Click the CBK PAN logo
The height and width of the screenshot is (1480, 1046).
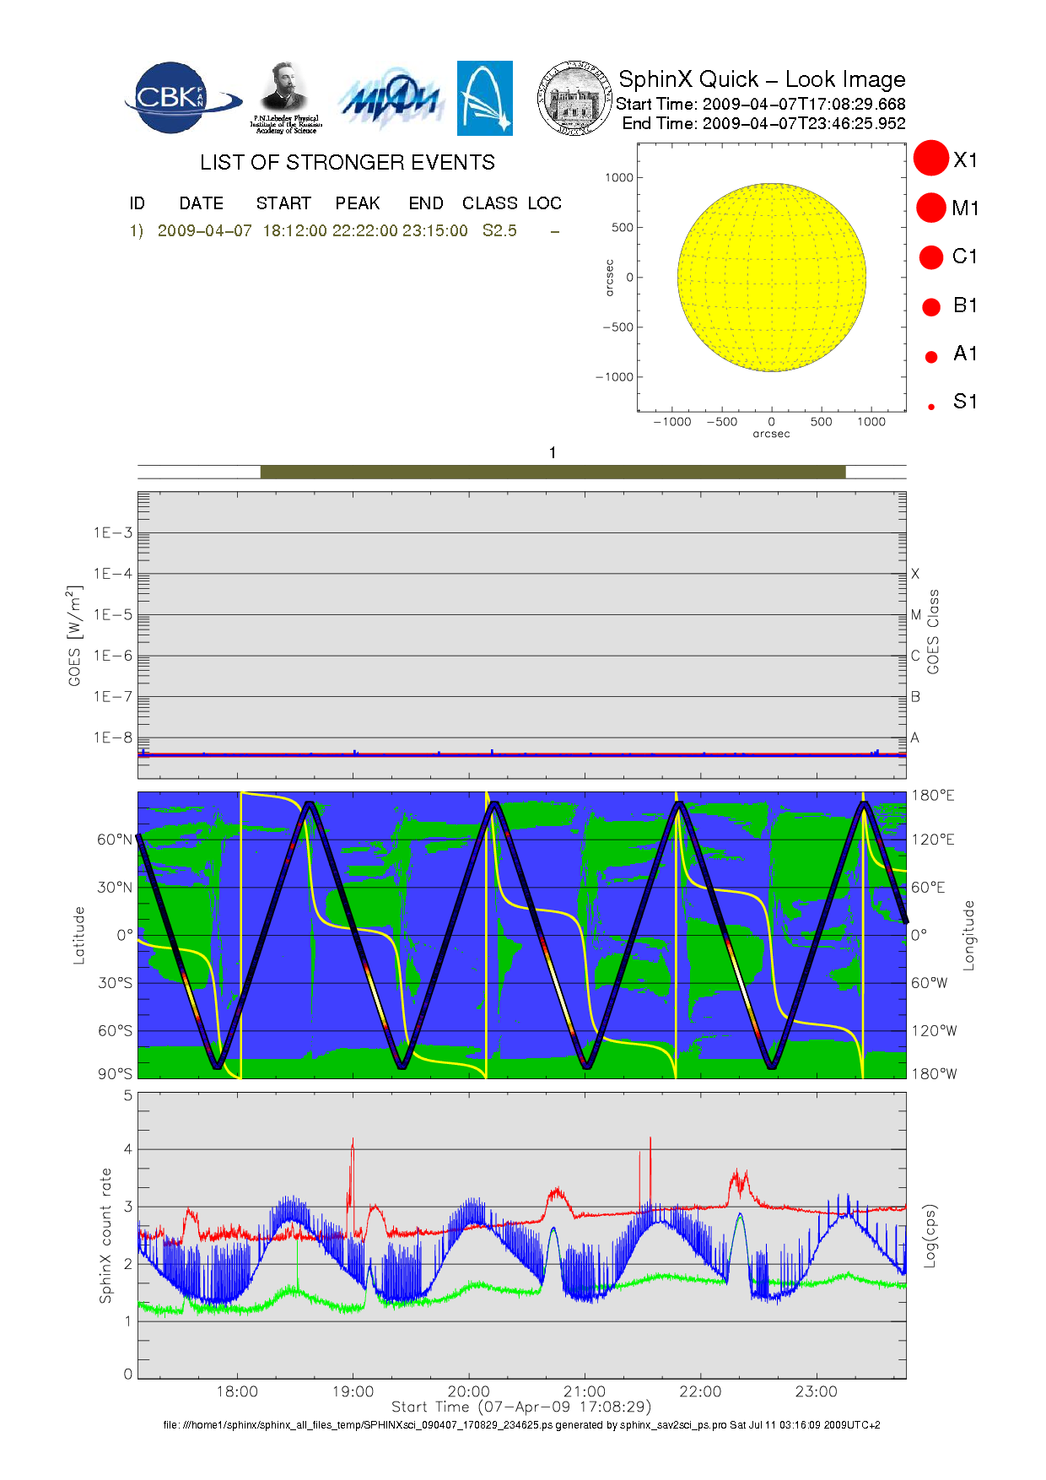[181, 98]
